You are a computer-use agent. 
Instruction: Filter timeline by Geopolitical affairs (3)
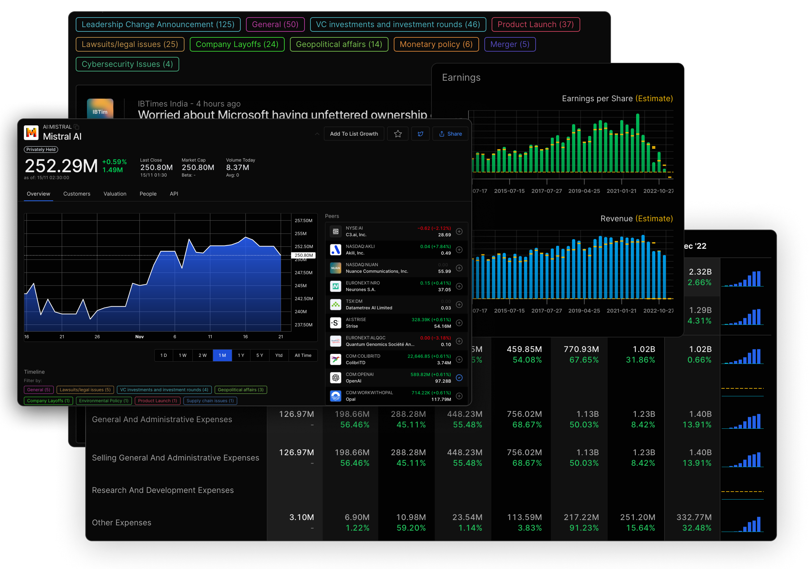click(241, 390)
